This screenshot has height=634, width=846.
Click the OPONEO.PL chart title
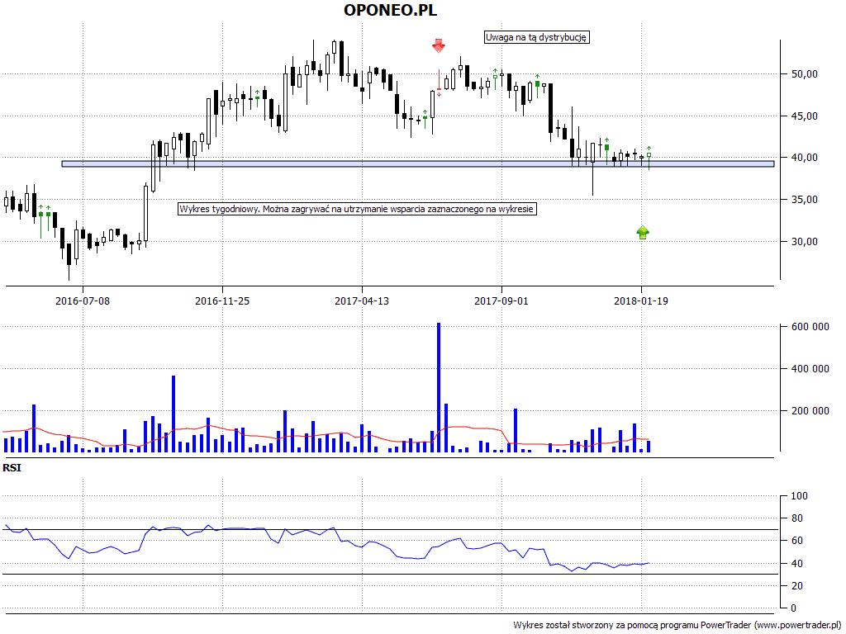click(x=390, y=10)
